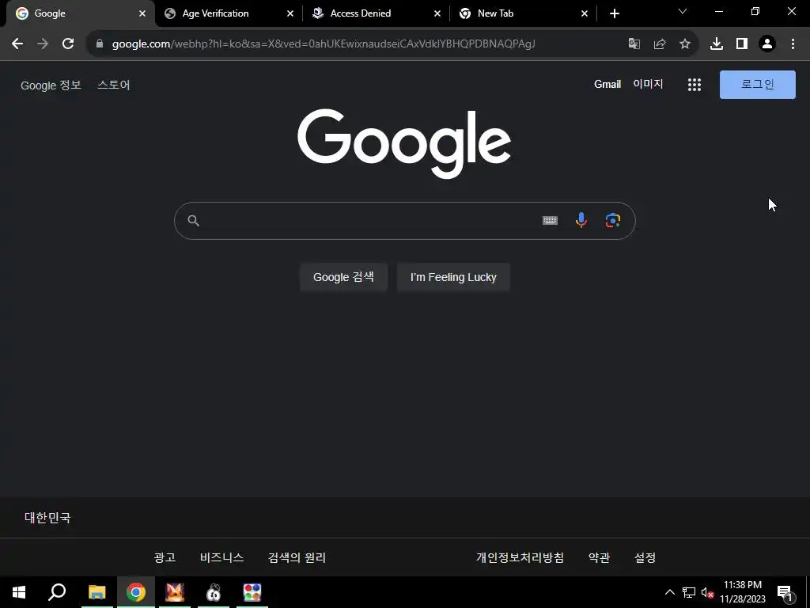Show hidden system tray icons
Screen dimensions: 810x608
pos(669,592)
